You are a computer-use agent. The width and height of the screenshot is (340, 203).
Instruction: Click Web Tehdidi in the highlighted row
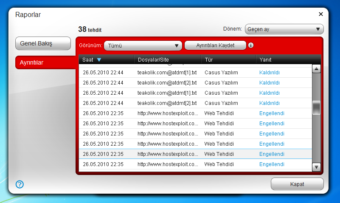click(x=219, y=154)
